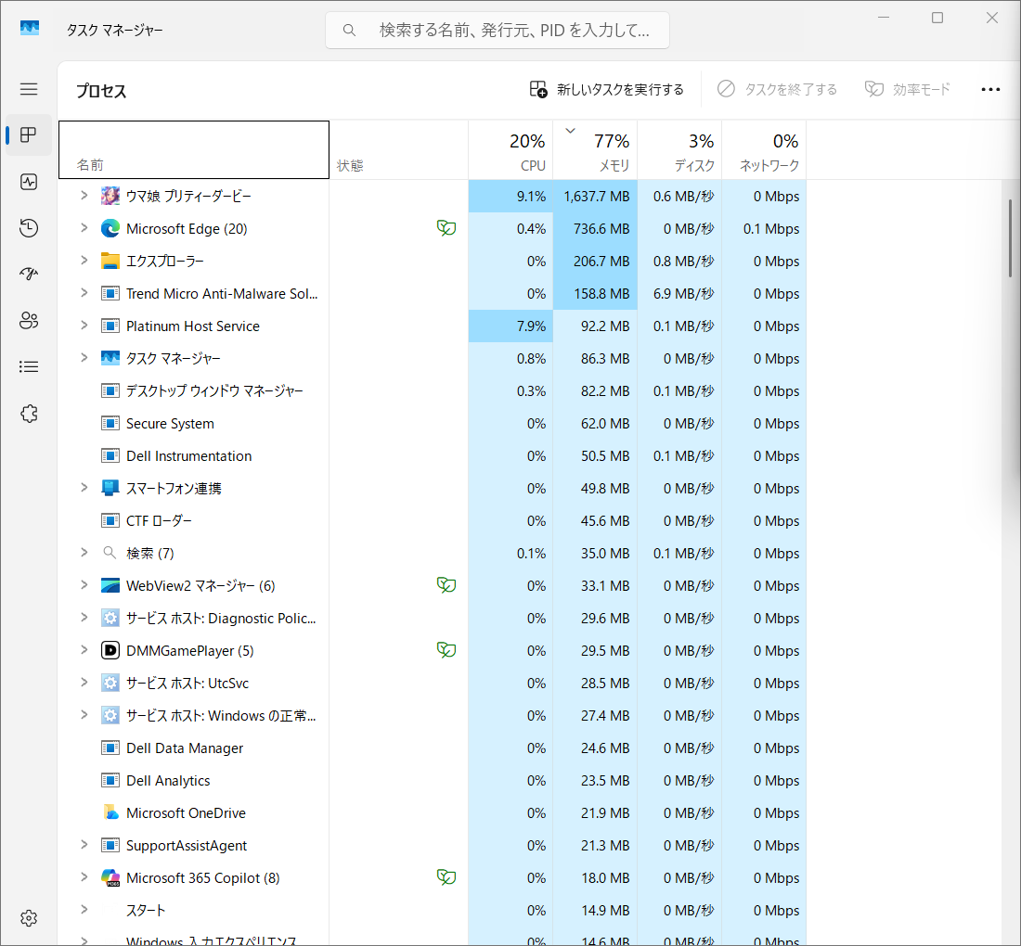Select デスクトップ ウィンドウ マネージャー row

(433, 391)
